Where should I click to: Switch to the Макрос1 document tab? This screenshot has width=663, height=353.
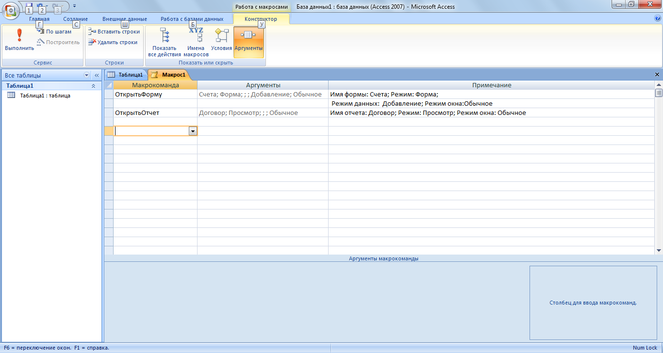[168, 75]
